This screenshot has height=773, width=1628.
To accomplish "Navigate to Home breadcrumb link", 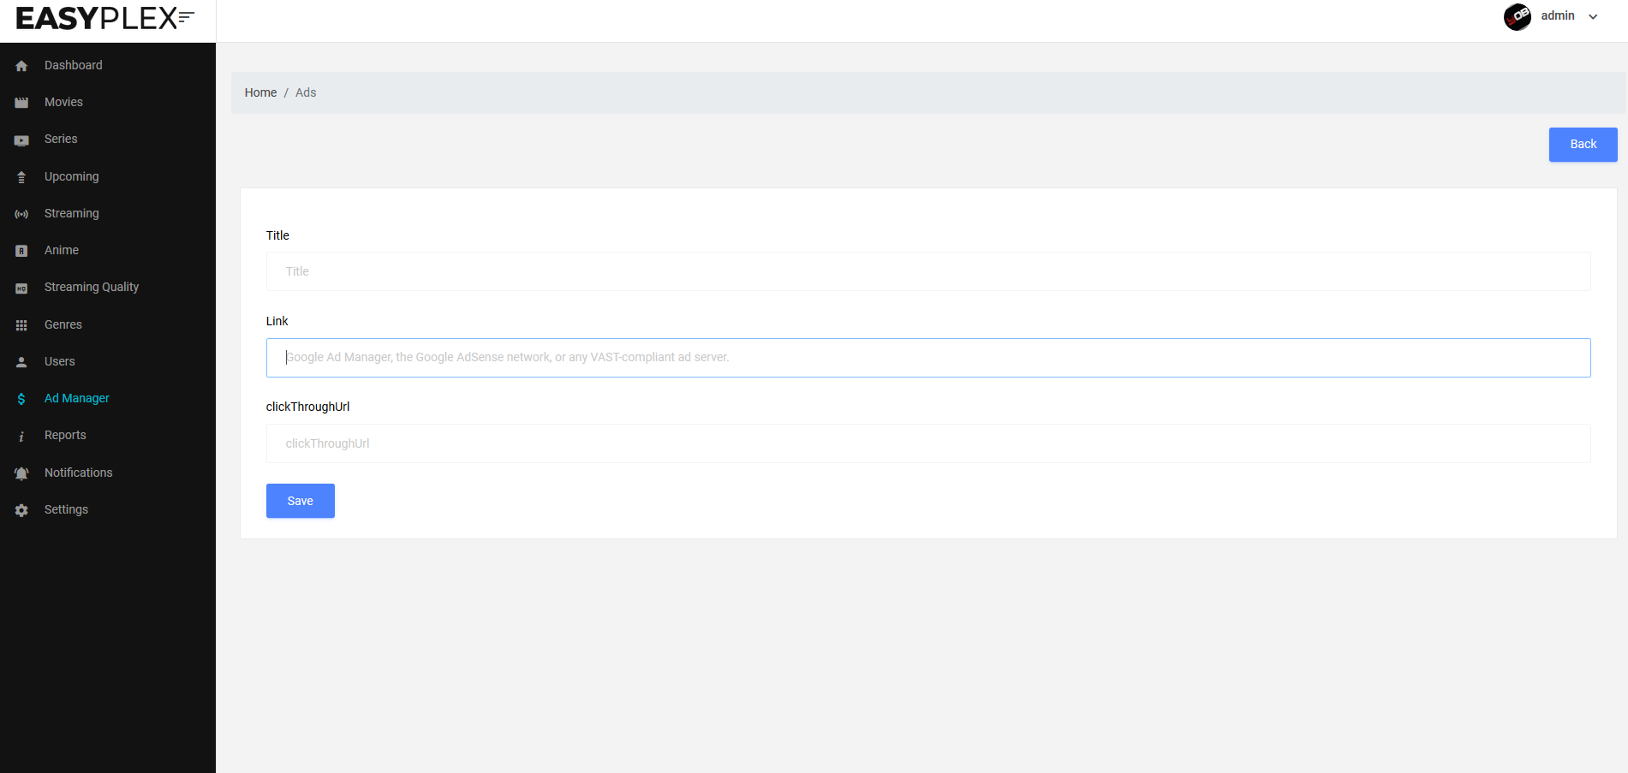I will coord(260,92).
